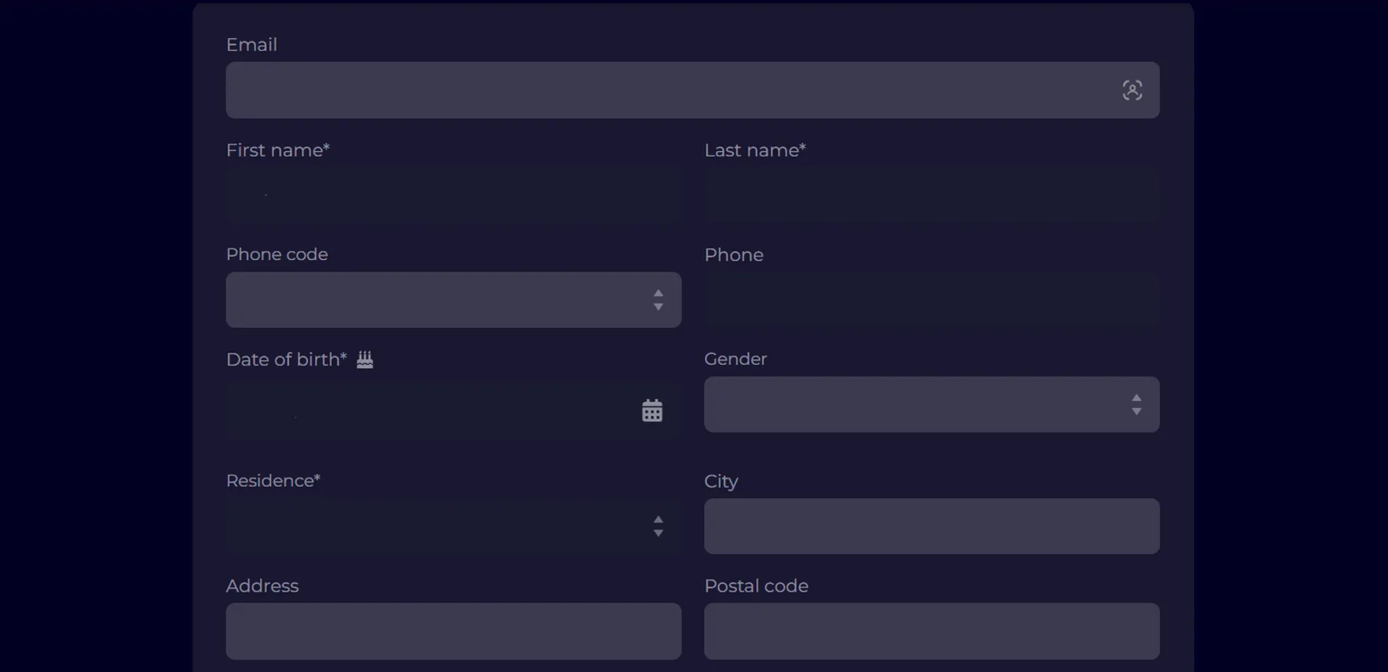Click the face-scan profile icon in Email field
1388x672 pixels.
pyautogui.click(x=1131, y=90)
